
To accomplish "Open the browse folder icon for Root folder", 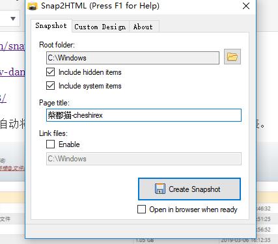I will coord(232,57).
